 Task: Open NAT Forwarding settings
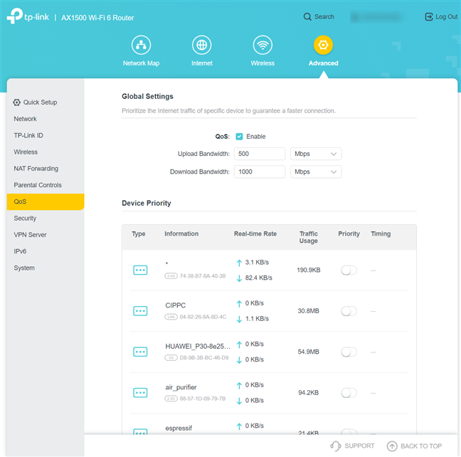tap(36, 169)
